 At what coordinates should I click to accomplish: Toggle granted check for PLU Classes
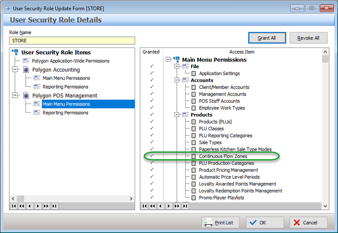point(152,128)
